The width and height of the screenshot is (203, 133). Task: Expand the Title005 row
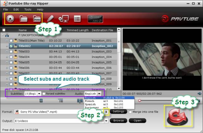tap(7, 62)
